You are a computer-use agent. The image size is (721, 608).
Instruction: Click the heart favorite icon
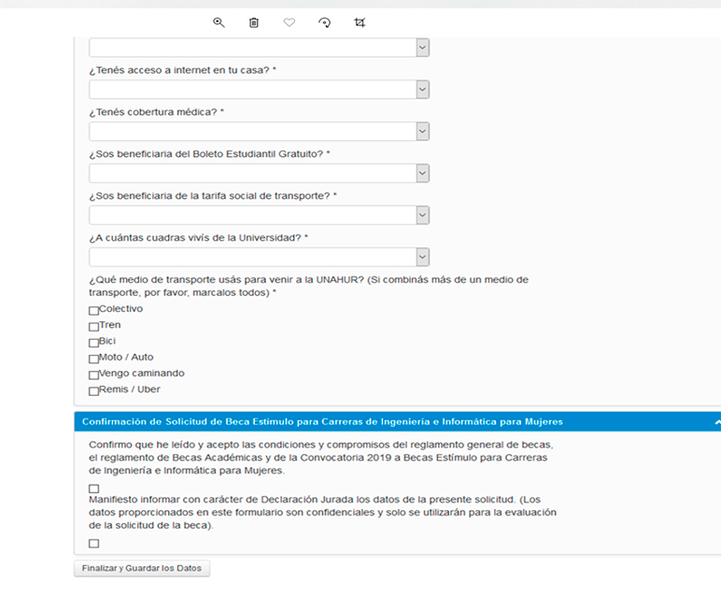click(290, 22)
